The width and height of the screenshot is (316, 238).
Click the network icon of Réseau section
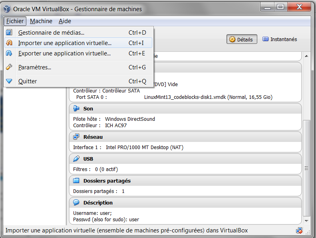[76, 137]
